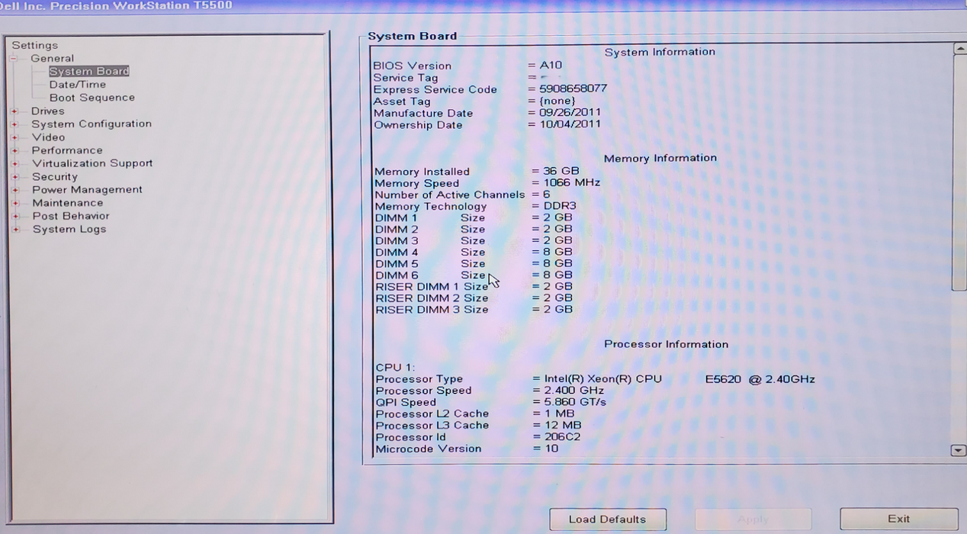Collapse the General tree node
This screenshot has height=534, width=967.
point(13,59)
